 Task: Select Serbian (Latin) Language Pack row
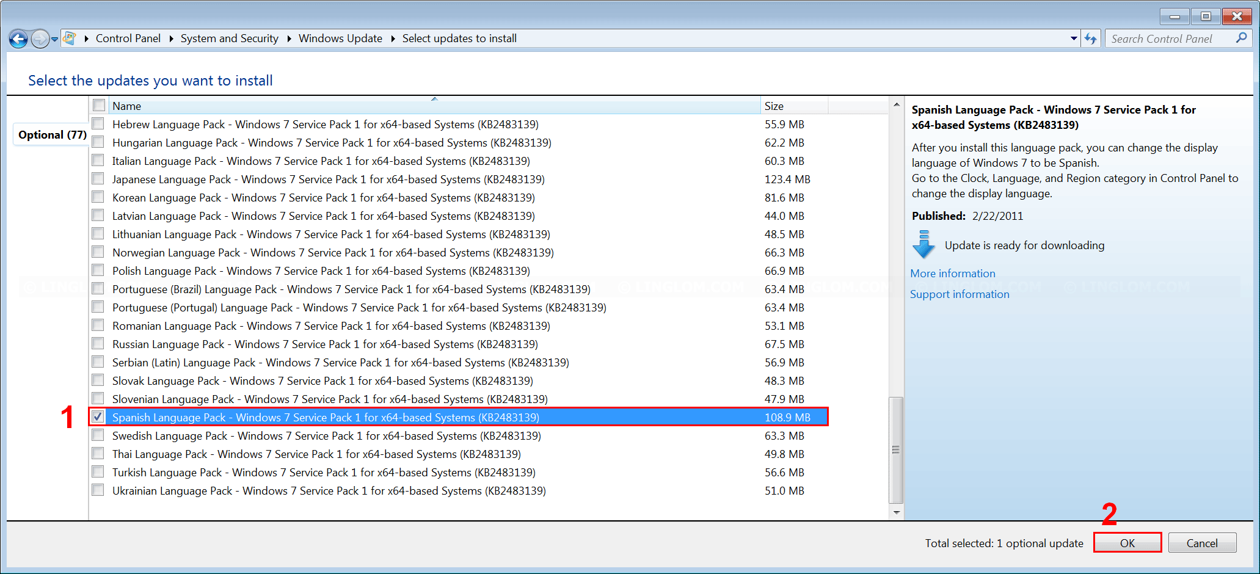coord(458,363)
